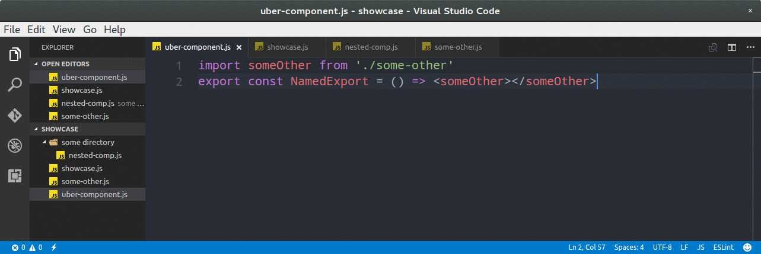Close the uber-component.js tab
761x254 pixels.
238,47
